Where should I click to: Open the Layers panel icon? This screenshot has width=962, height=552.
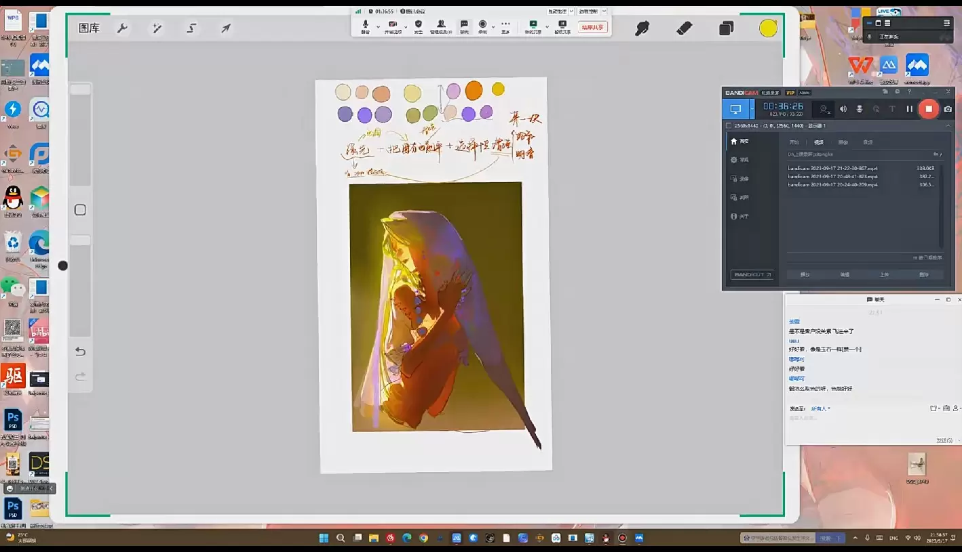[727, 28]
